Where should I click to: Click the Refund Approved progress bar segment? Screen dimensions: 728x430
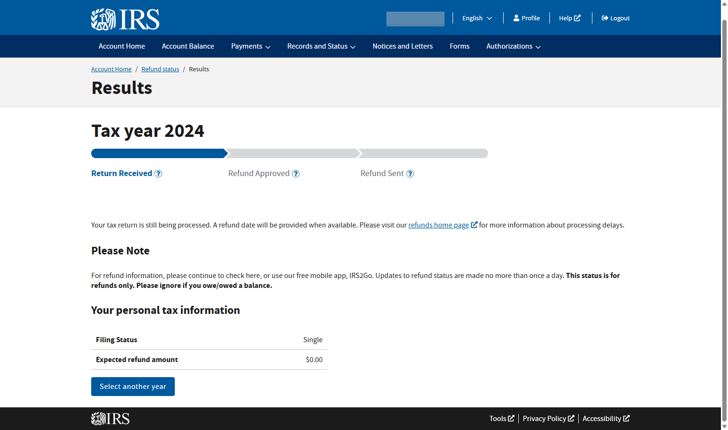[293, 153]
